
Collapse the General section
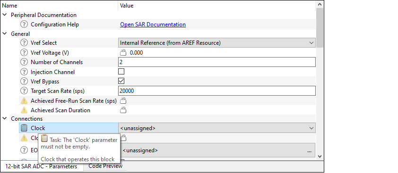(5, 33)
